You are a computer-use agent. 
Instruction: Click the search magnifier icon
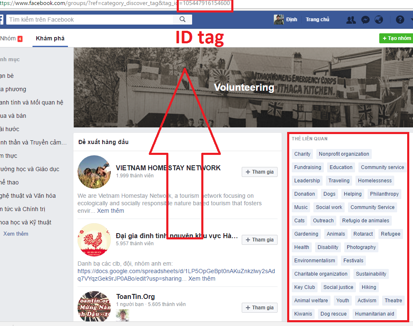click(182, 19)
